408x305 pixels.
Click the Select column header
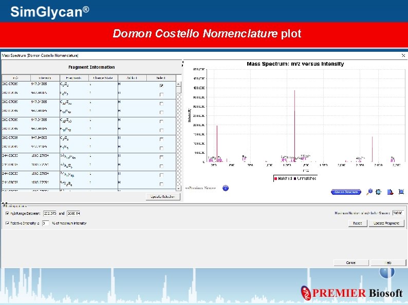[x=161, y=78]
